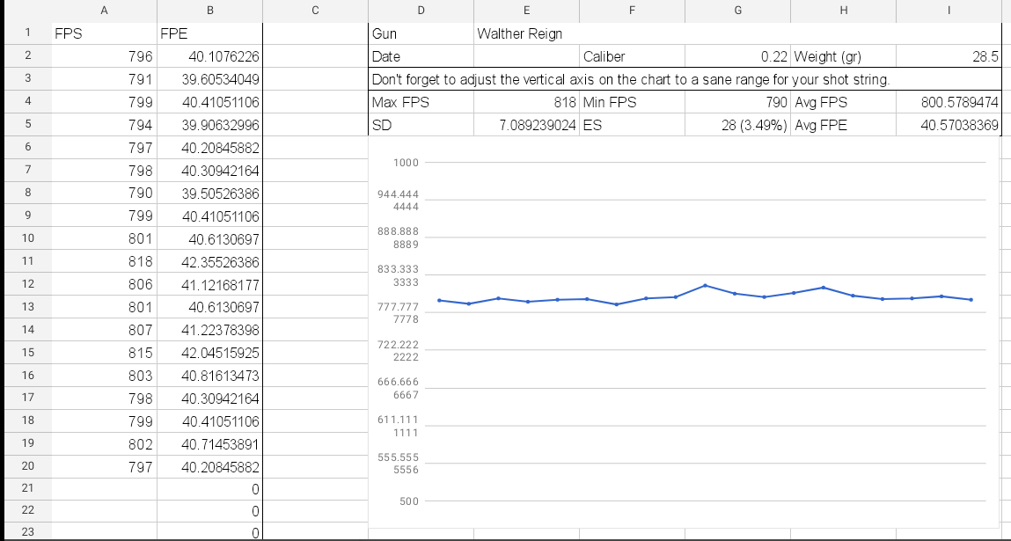The width and height of the screenshot is (1011, 541).
Task: Select cell with FPS value 790
Action: [104, 194]
